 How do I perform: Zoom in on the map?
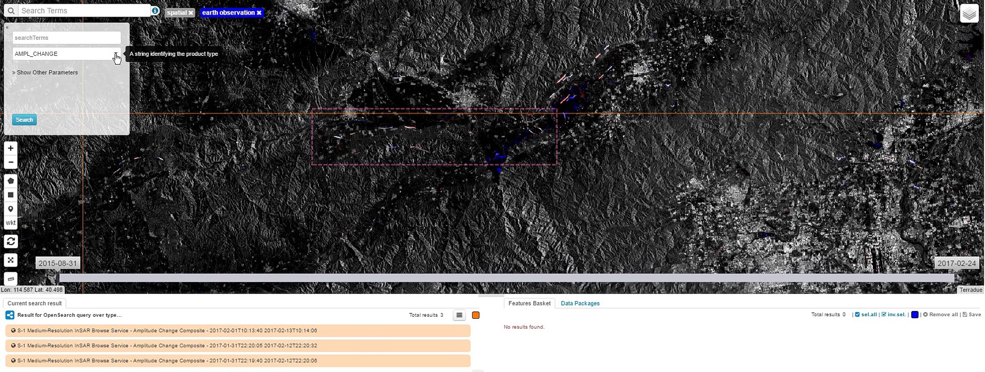point(10,148)
